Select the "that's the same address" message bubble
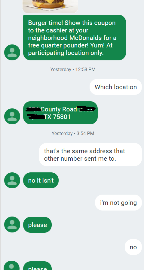Image resolution: width=144 pixels, height=270 pixels. (x=90, y=155)
